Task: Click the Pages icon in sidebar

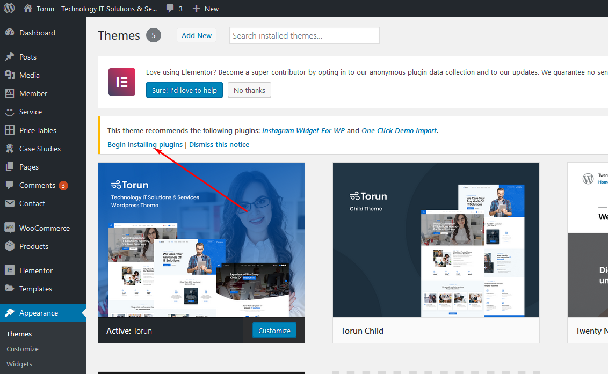Action: point(10,167)
